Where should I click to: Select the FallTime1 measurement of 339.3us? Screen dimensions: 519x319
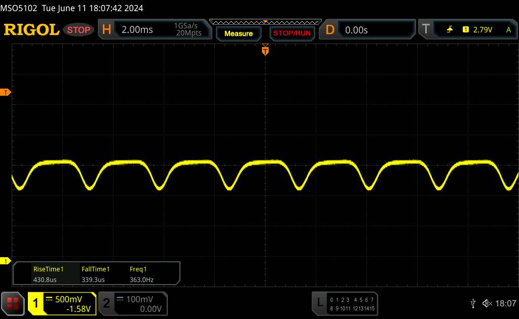[95, 274]
